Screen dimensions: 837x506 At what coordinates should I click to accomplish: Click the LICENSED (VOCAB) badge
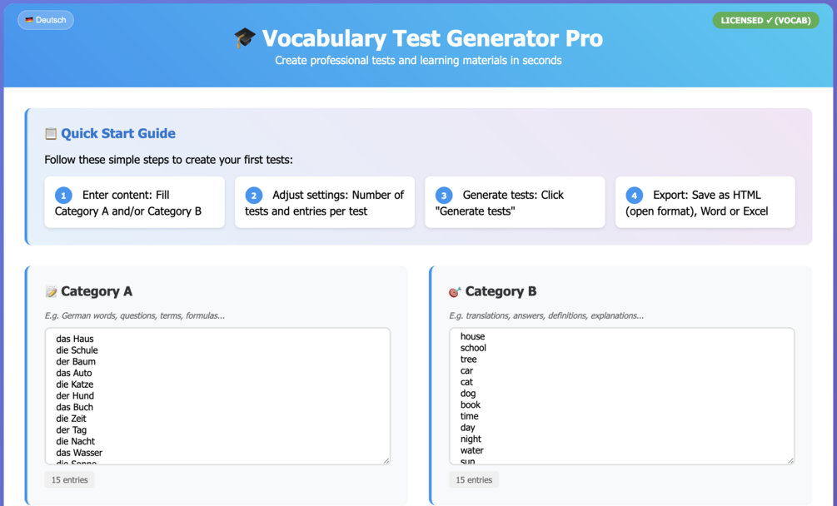pyautogui.click(x=765, y=20)
